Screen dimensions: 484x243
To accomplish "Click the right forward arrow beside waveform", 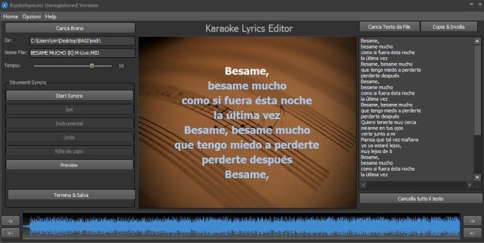I will coord(472,221).
